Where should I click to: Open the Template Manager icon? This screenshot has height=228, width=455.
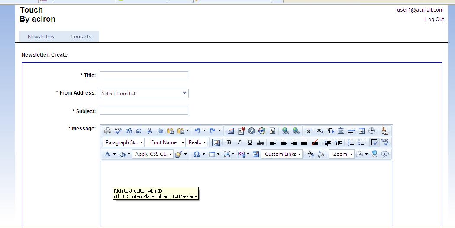tap(272, 131)
